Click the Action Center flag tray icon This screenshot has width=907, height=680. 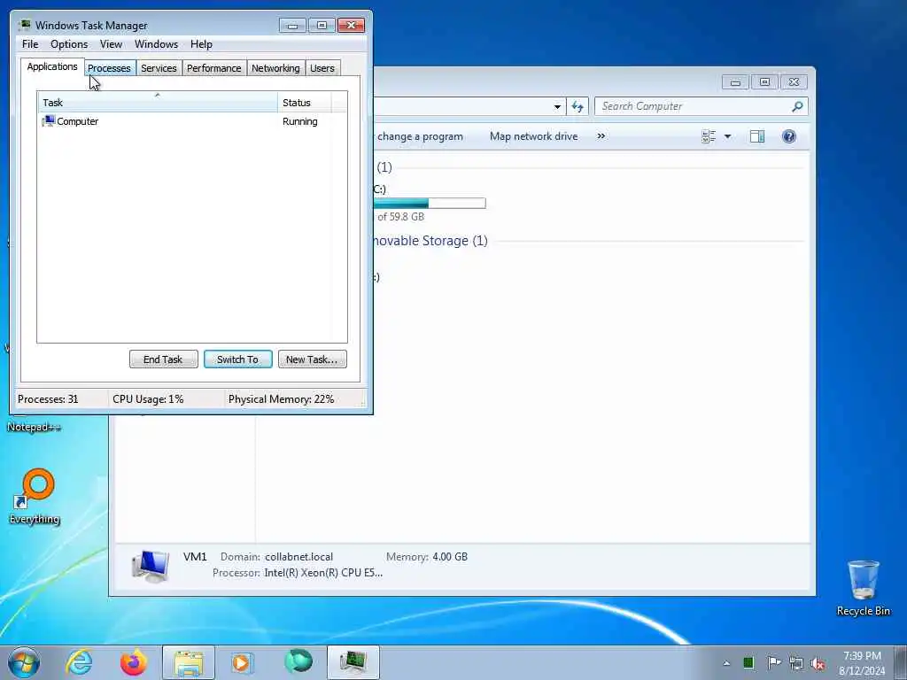coord(773,662)
